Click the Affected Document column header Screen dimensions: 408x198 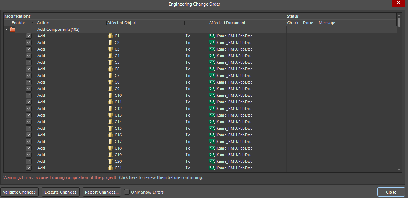[247, 23]
